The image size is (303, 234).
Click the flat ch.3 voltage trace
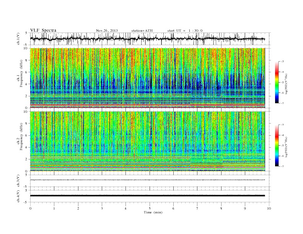[x=147, y=180]
